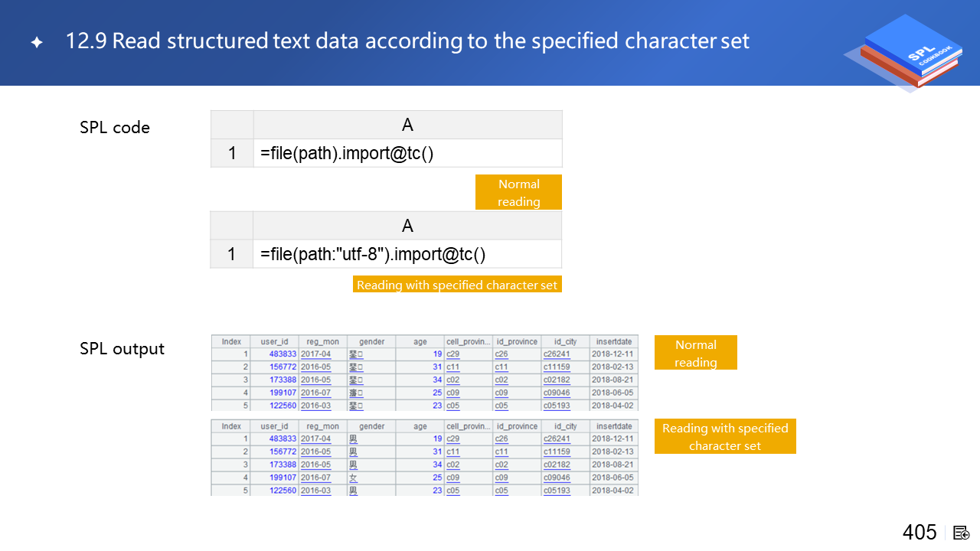980x551 pixels.
Task: Open the c26241 id_city link in the upper table
Action: point(557,354)
